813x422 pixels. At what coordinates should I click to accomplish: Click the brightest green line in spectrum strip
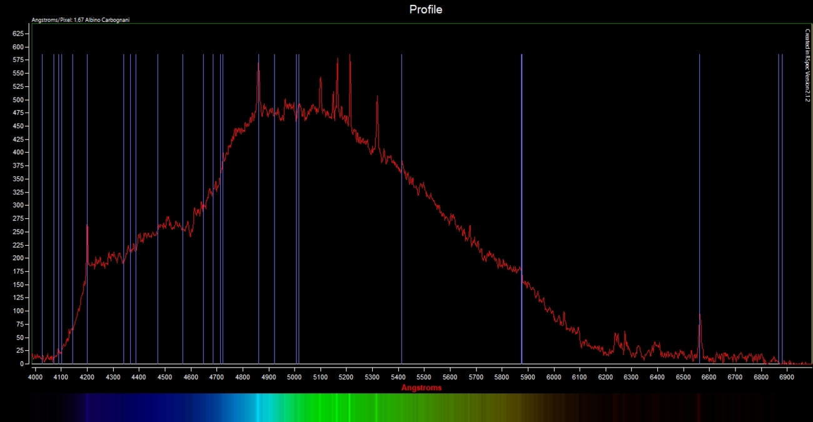(x=349, y=408)
